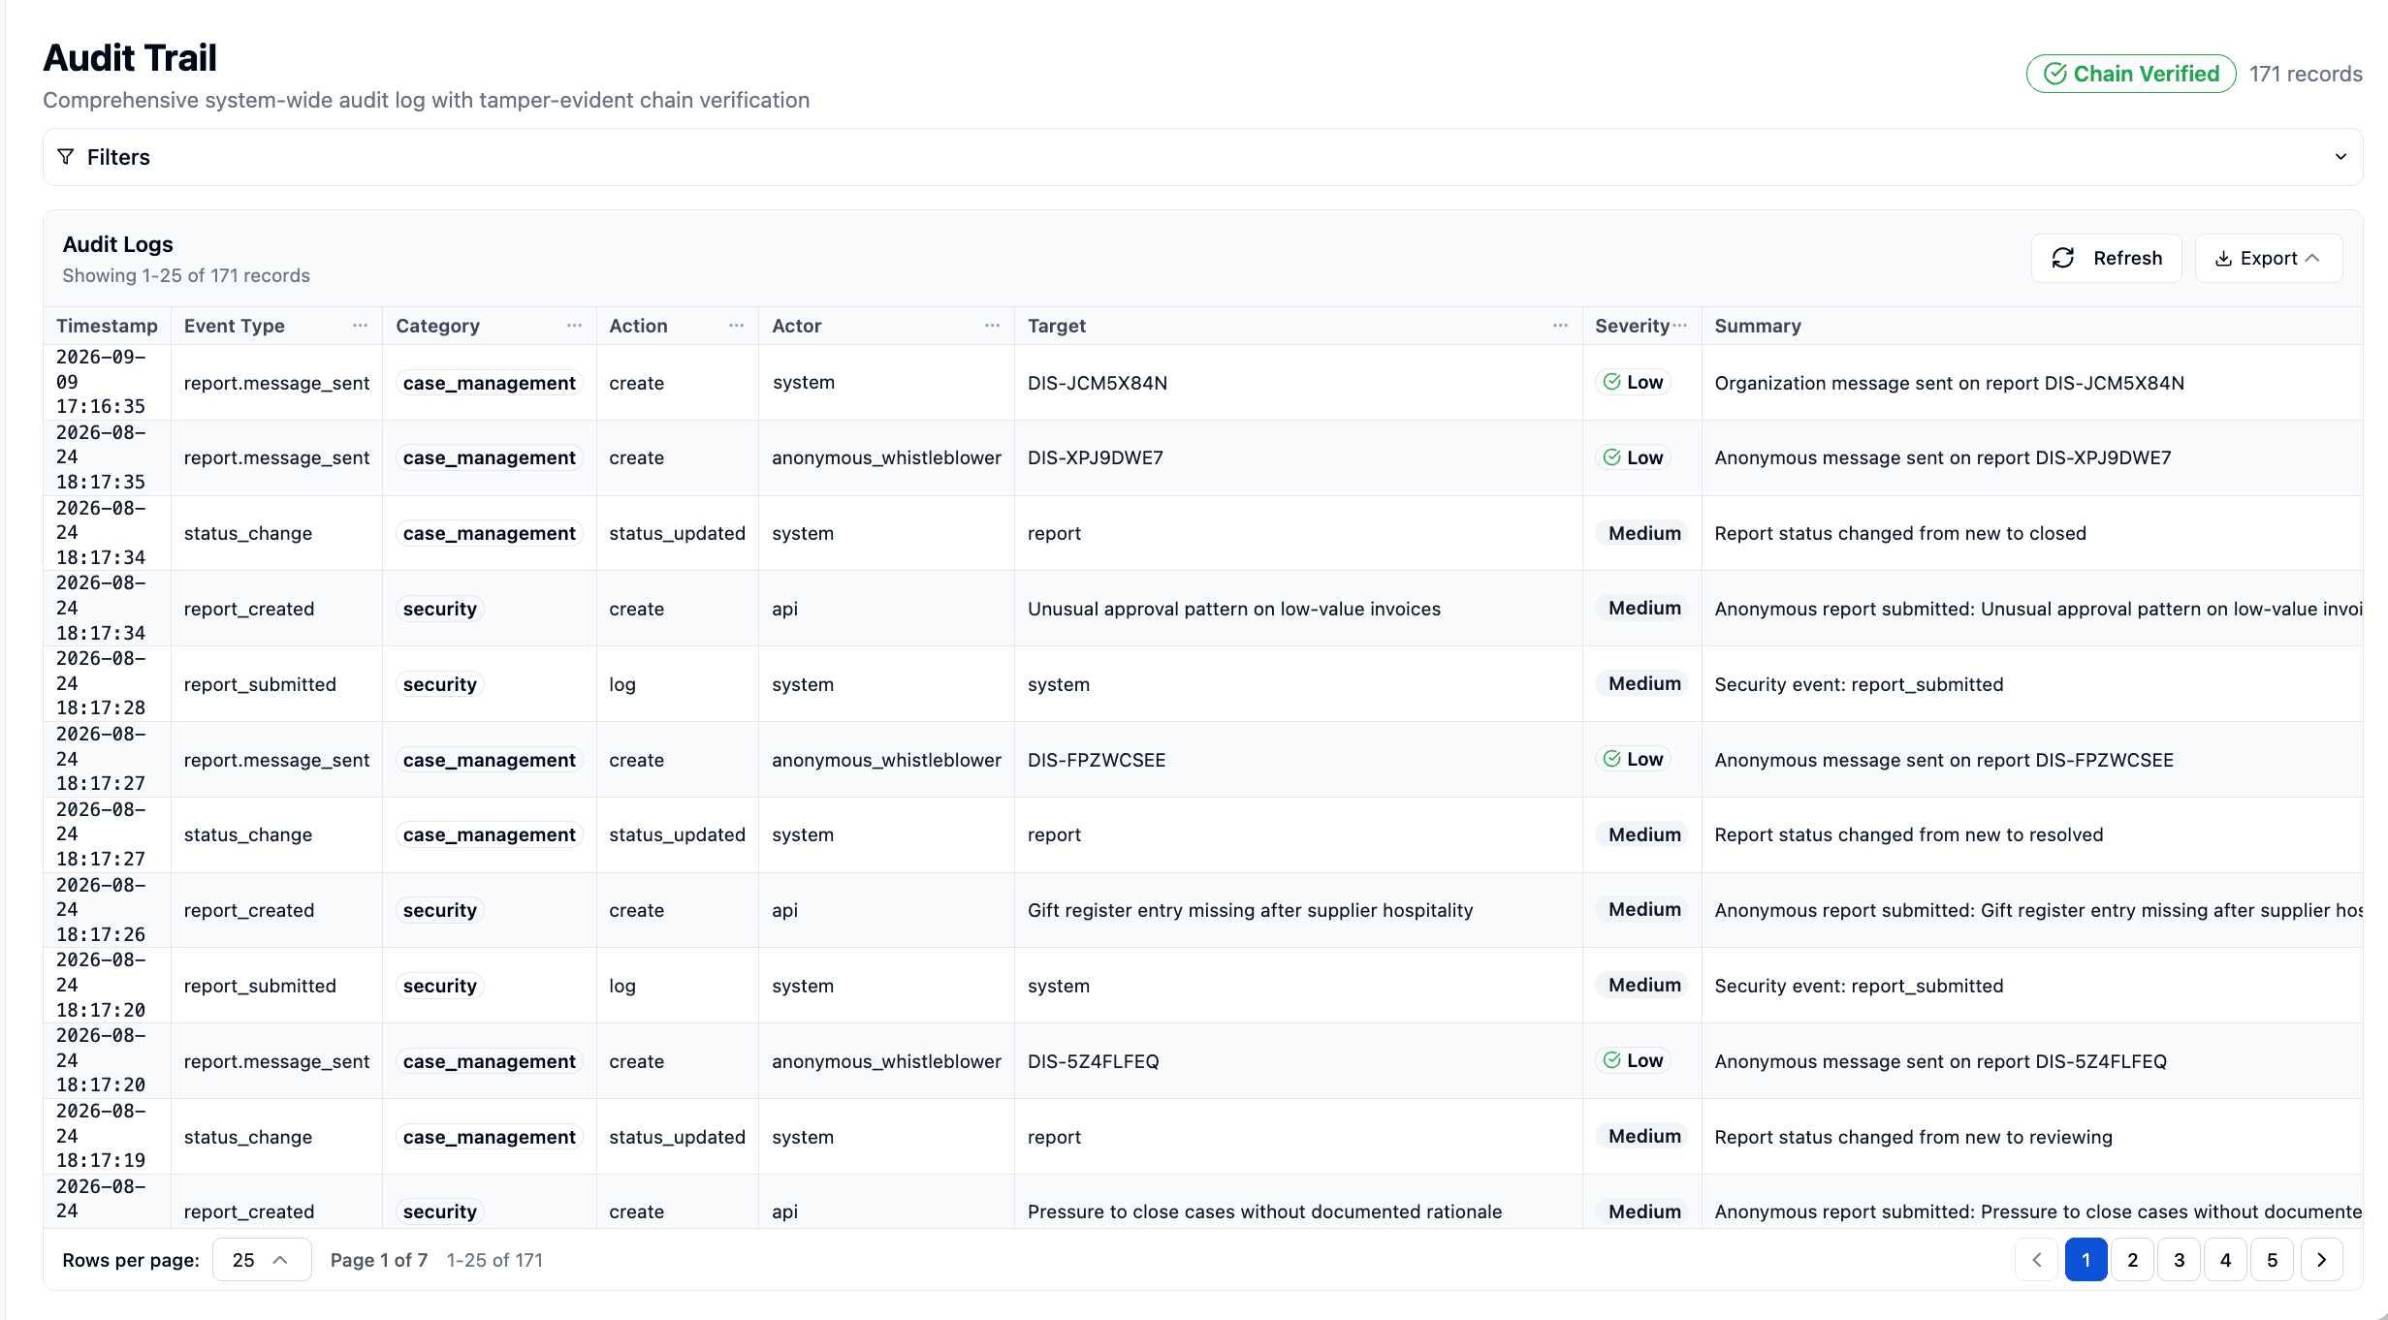Click 'Page 1 of 7' indicator
The height and width of the screenshot is (1320, 2388).
(x=379, y=1260)
